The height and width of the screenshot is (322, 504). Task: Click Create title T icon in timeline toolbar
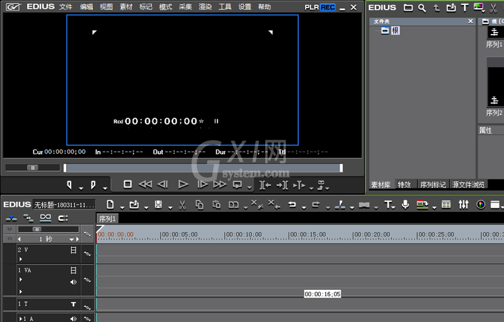pyautogui.click(x=388, y=204)
